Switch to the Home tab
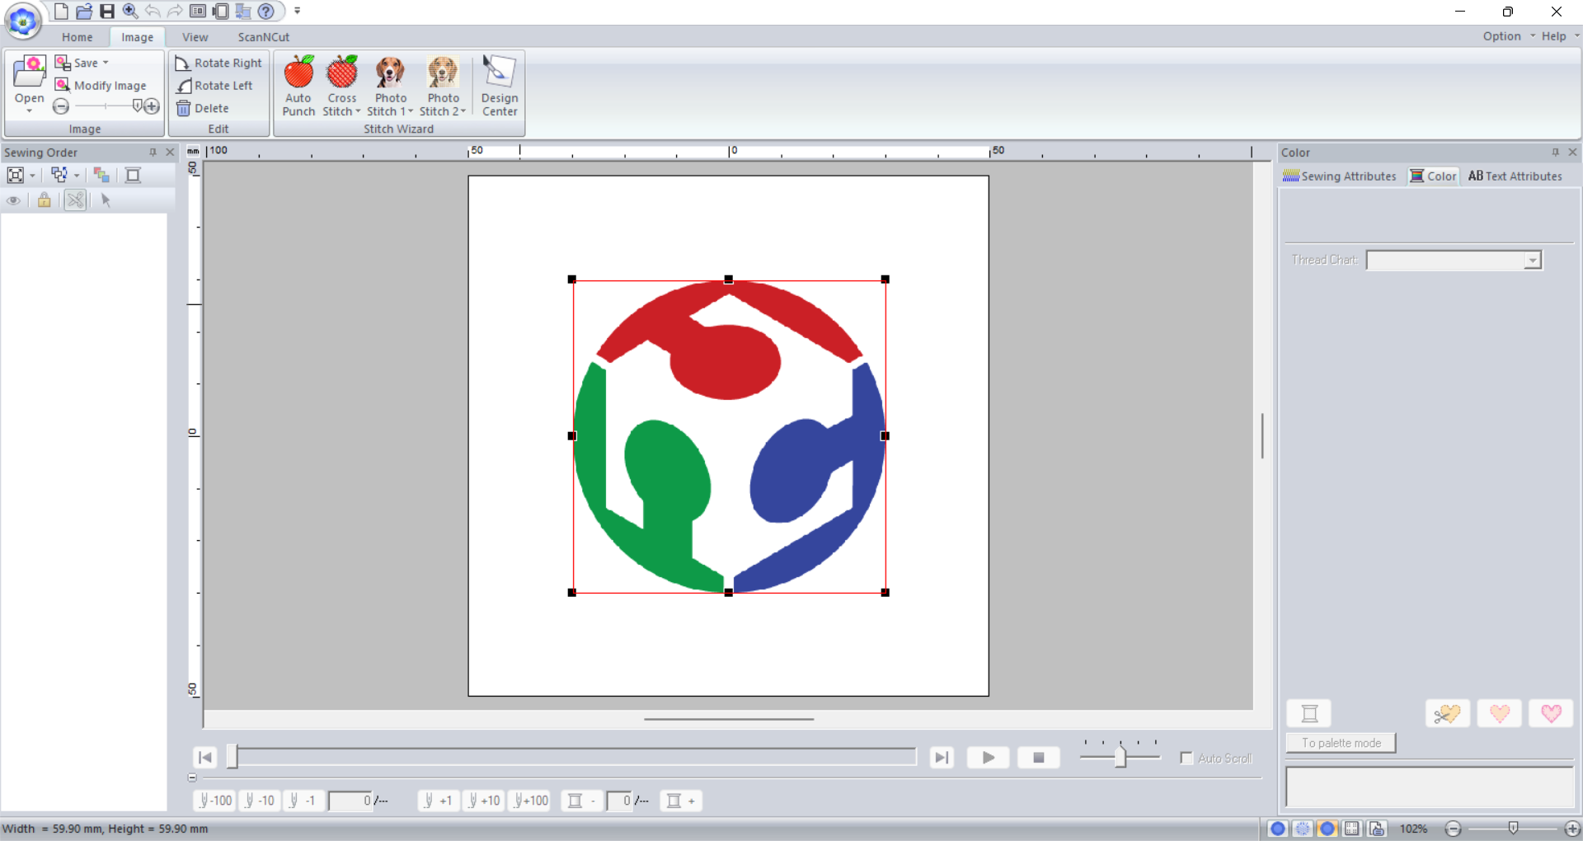 click(77, 37)
